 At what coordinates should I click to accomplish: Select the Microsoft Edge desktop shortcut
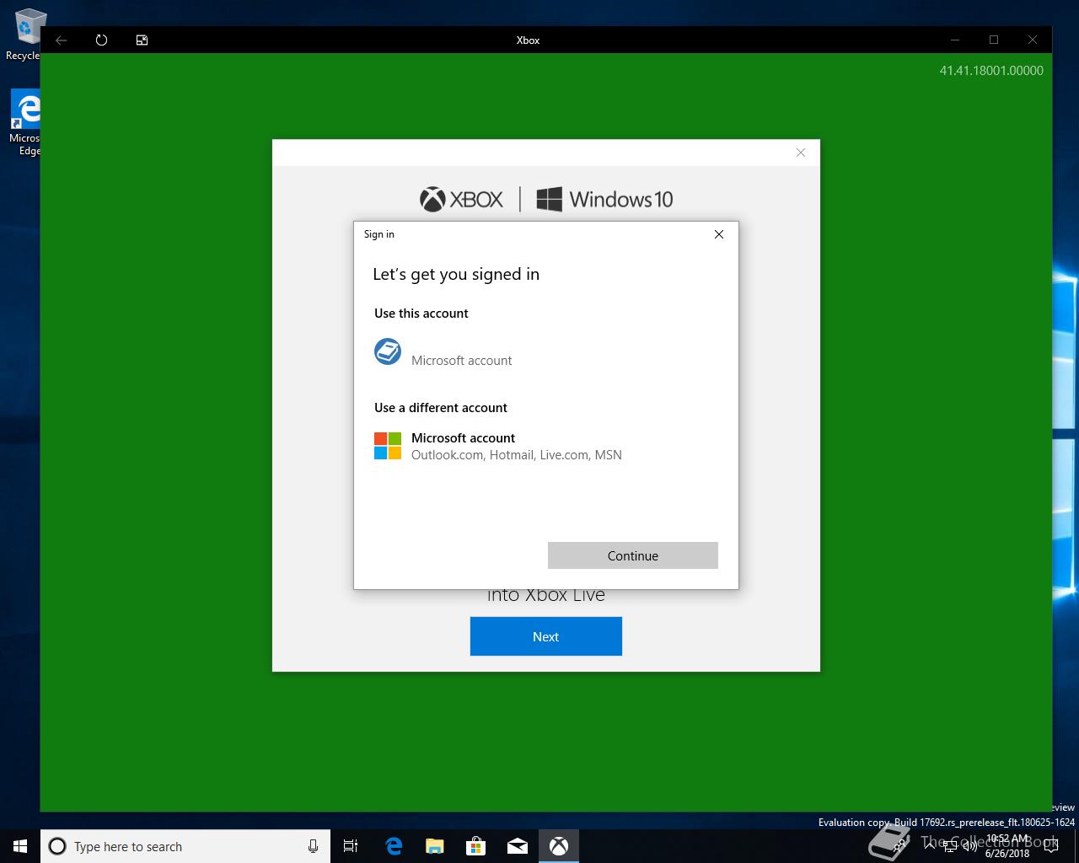(25, 123)
